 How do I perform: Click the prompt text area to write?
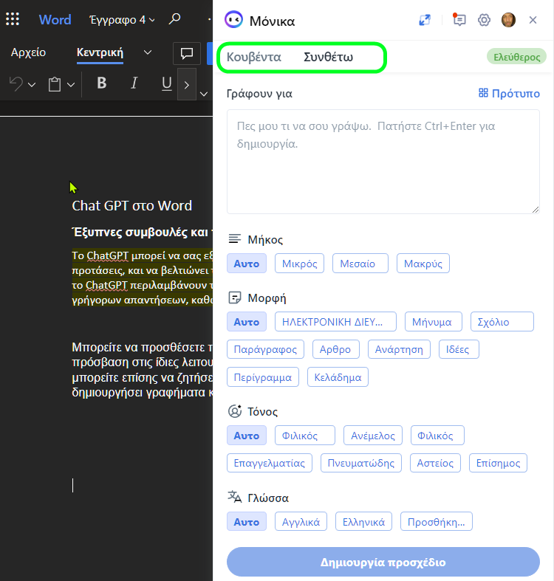pyautogui.click(x=383, y=162)
